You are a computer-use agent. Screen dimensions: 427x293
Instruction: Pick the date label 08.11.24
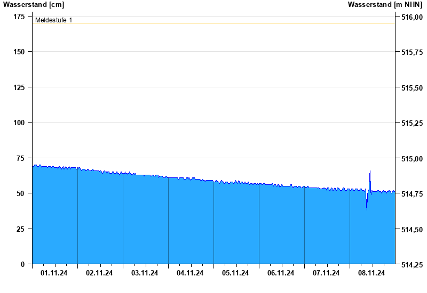[x=371, y=273]
